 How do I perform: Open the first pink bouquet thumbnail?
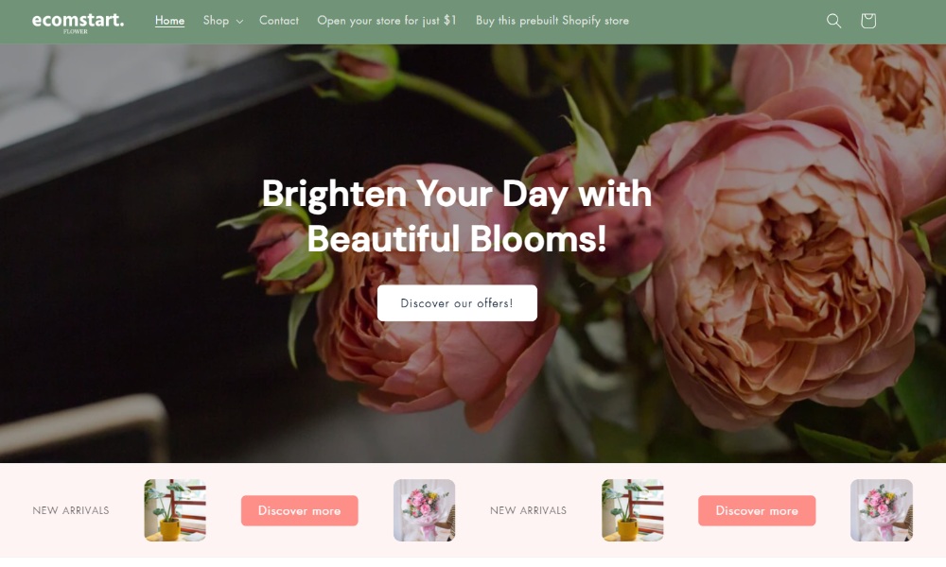[x=424, y=510]
